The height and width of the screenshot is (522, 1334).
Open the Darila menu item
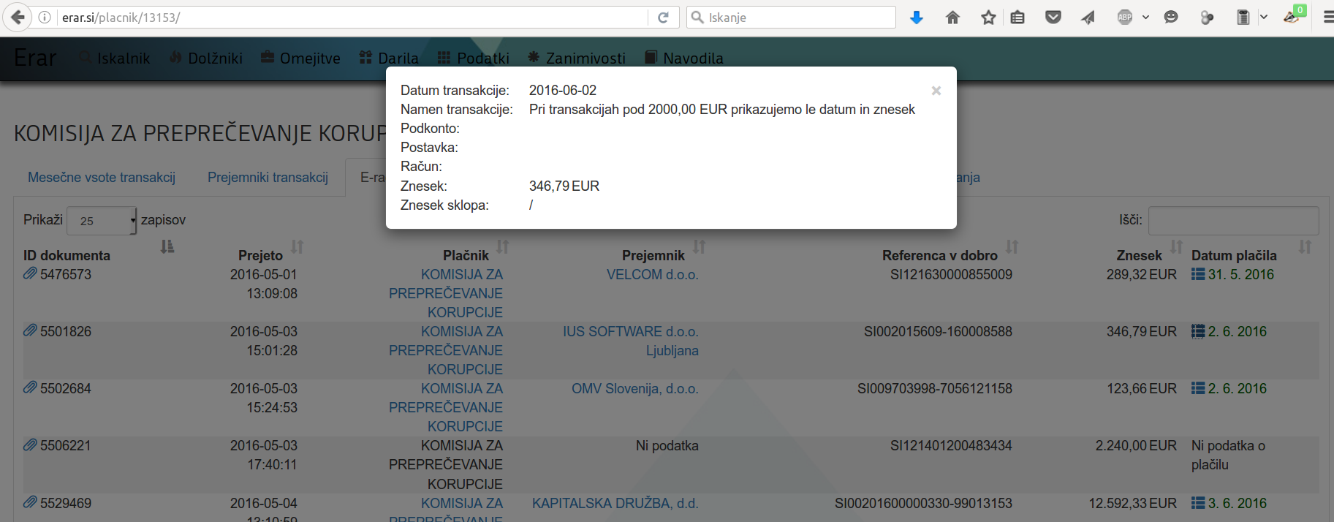(389, 58)
